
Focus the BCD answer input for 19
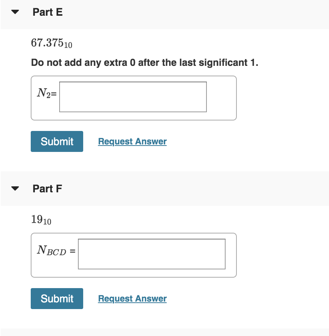(x=151, y=254)
